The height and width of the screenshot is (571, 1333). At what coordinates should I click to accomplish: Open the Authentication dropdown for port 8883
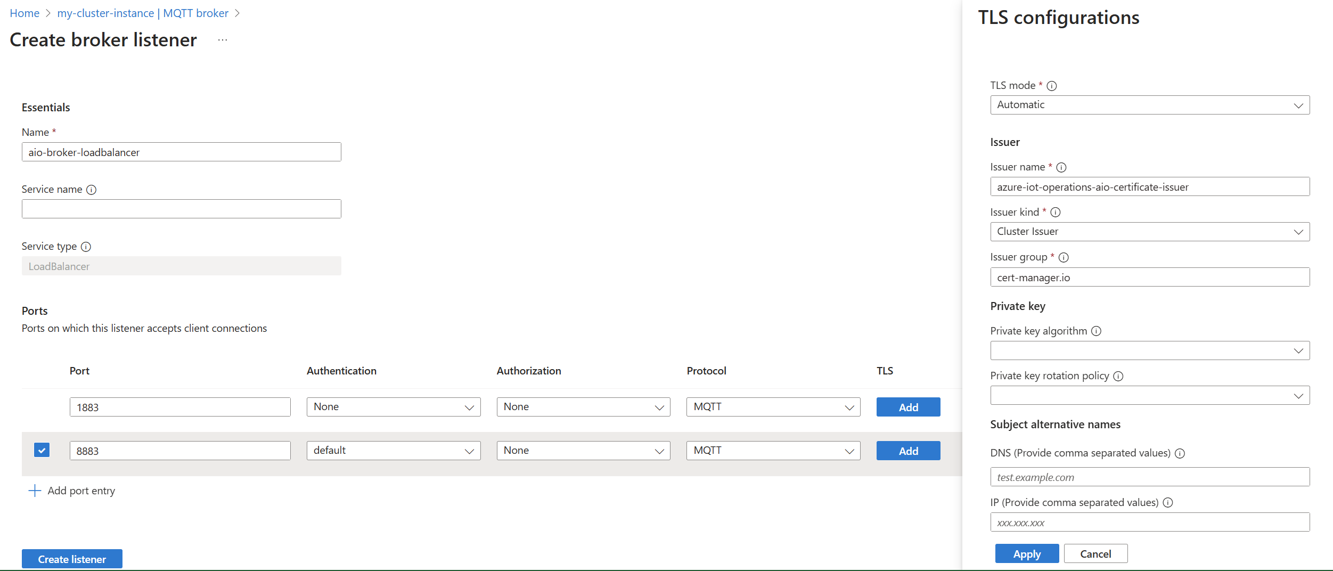click(393, 450)
